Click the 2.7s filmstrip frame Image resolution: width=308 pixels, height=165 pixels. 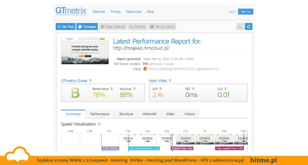point(185,139)
